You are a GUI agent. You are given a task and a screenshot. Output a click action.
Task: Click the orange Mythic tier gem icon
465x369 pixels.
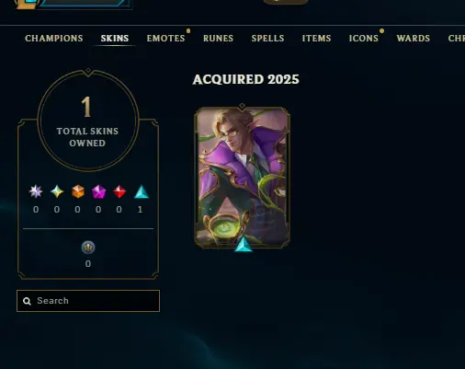coord(78,191)
